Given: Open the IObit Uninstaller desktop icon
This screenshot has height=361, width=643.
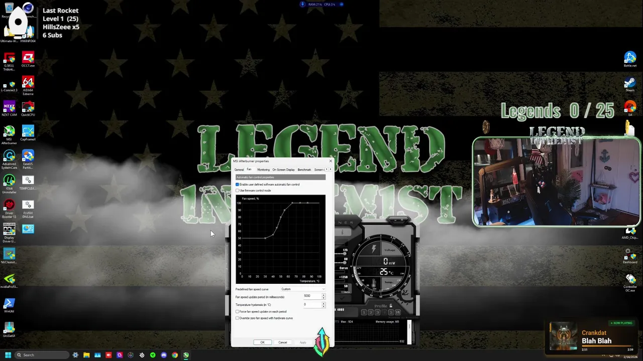Looking at the screenshot, I should [x=9, y=184].
